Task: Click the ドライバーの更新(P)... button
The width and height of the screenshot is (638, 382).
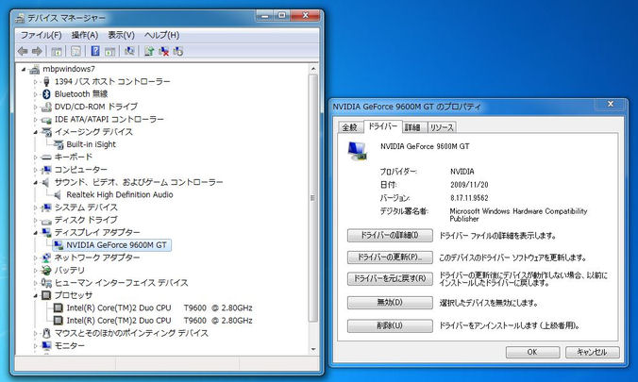Action: (x=390, y=257)
